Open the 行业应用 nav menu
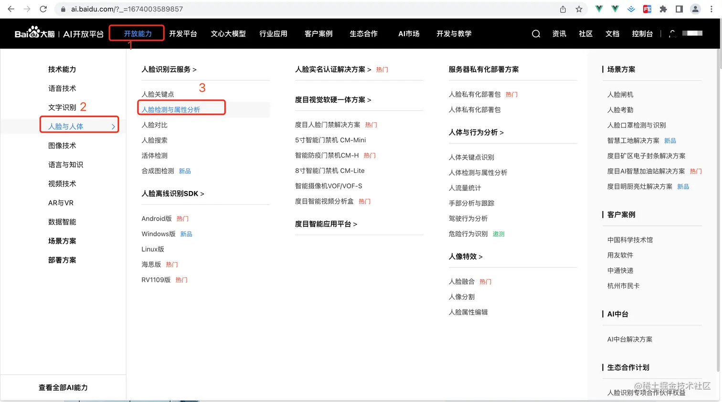 tap(273, 33)
